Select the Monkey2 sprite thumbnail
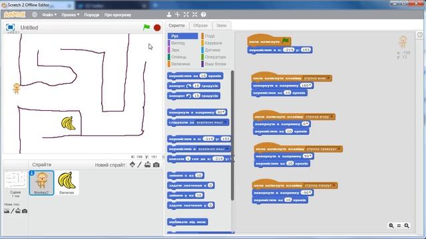 click(x=41, y=183)
